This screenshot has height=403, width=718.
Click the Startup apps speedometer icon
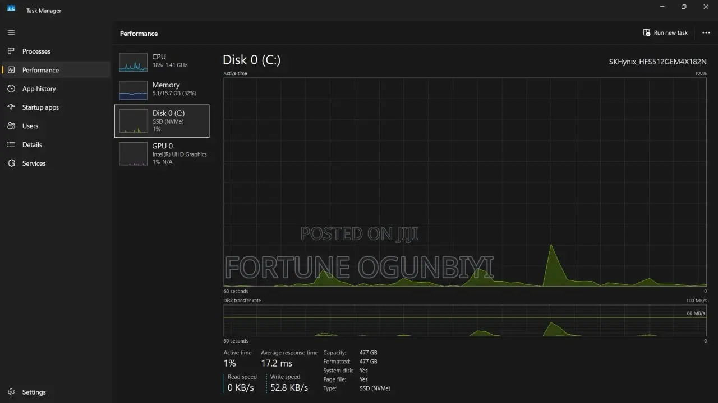tap(11, 107)
